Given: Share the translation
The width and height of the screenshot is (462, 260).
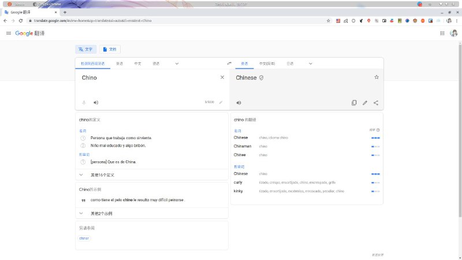Looking at the screenshot, I should tap(376, 103).
